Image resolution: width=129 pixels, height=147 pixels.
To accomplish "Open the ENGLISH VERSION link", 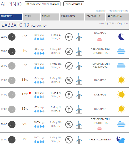I will coord(118,11).
